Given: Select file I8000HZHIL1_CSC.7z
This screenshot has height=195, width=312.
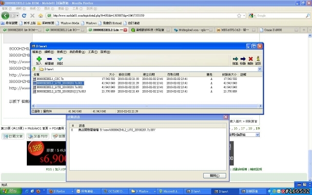Looking at the screenshot, I should coord(50,79).
